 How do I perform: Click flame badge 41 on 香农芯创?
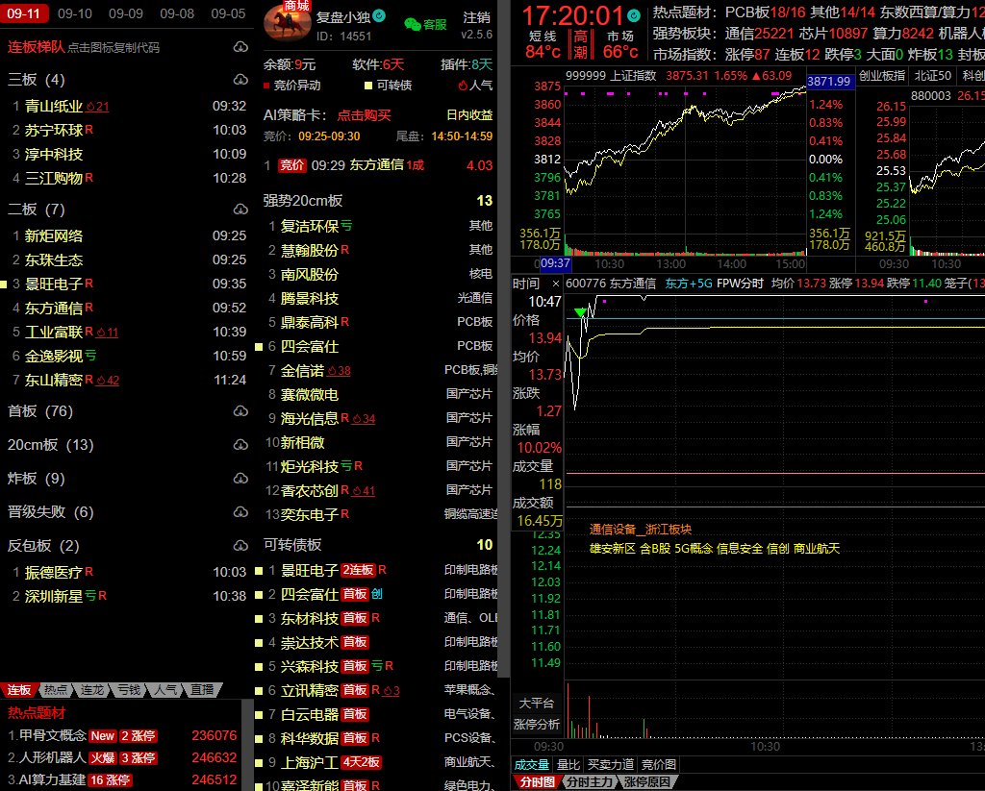[363, 491]
